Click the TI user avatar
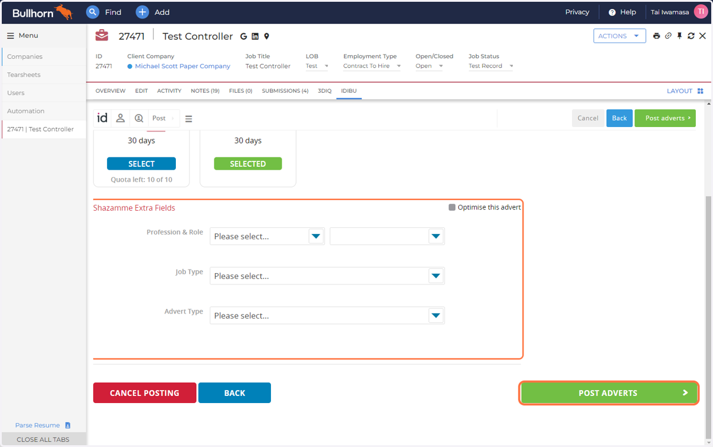 click(701, 12)
